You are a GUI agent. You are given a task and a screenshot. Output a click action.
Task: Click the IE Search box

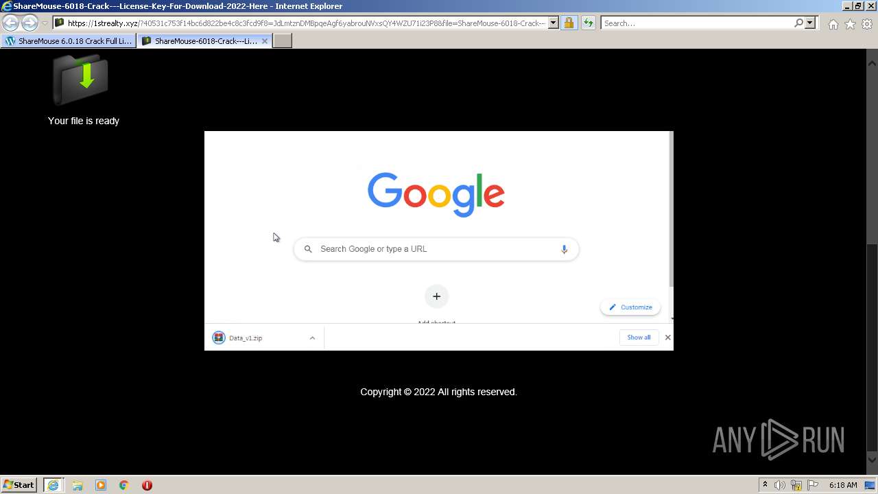[x=696, y=23]
